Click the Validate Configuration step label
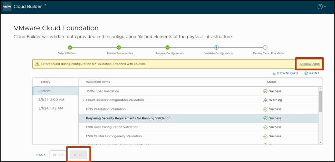Screen dimensions: 335x162 [218, 53]
